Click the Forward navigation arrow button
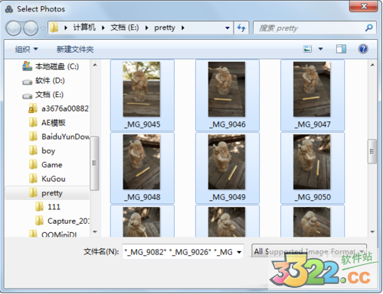The width and height of the screenshot is (383, 294). click(31, 28)
